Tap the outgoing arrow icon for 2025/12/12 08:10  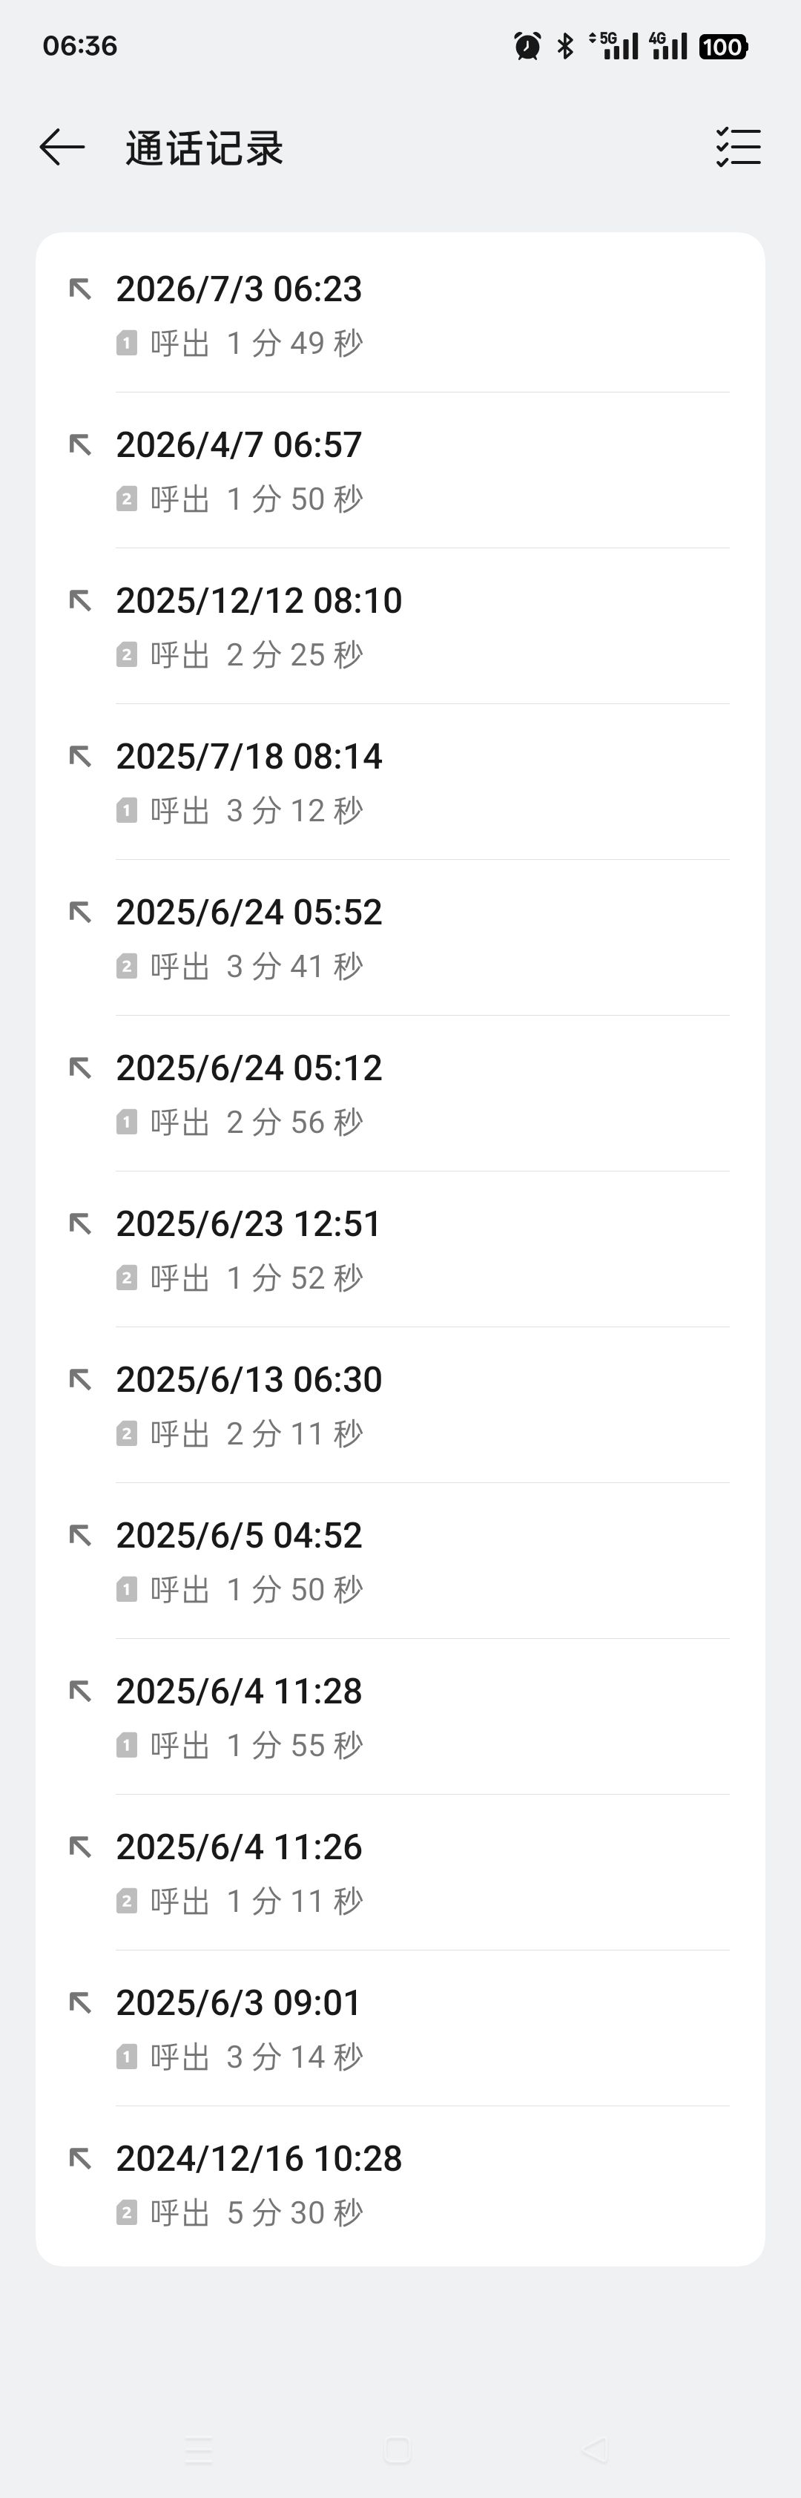coord(81,600)
